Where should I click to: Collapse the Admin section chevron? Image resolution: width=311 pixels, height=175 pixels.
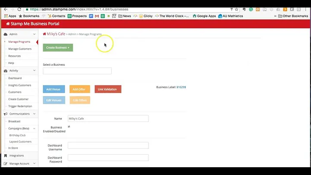tap(34, 34)
